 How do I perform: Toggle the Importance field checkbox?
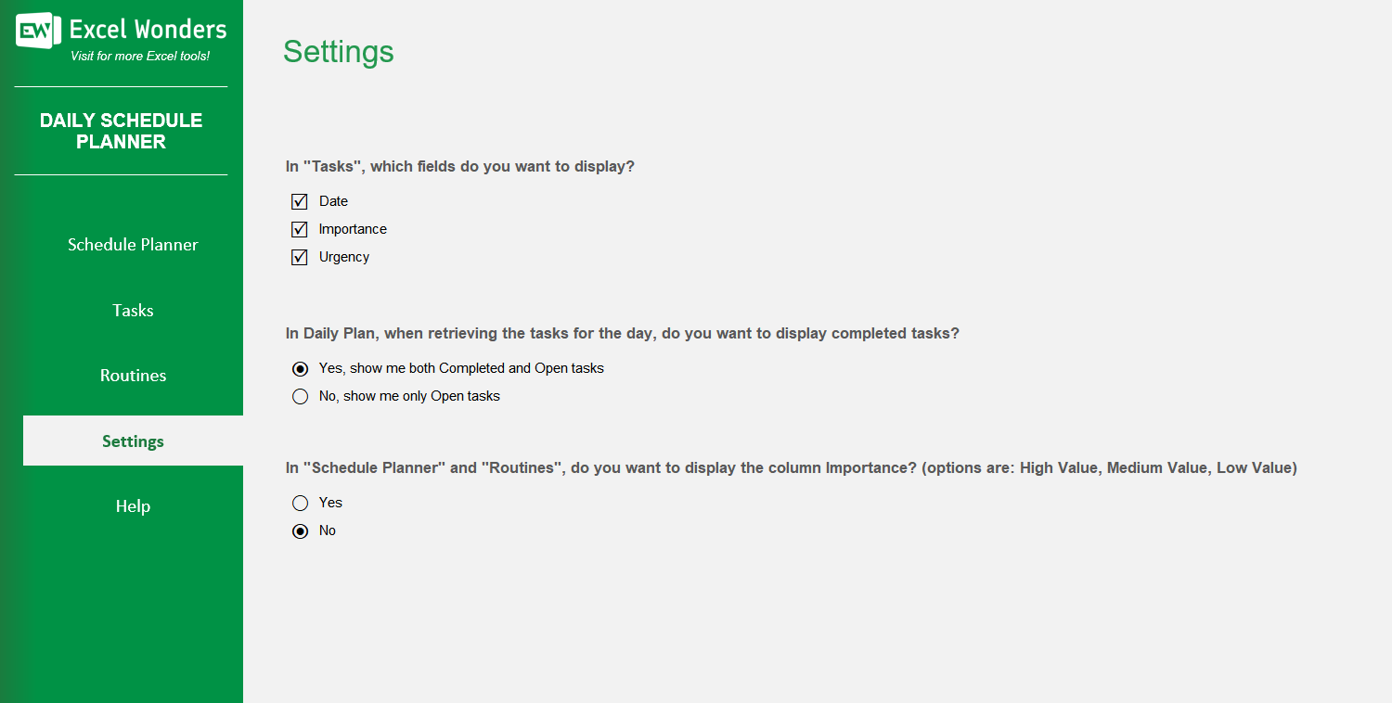pos(300,229)
